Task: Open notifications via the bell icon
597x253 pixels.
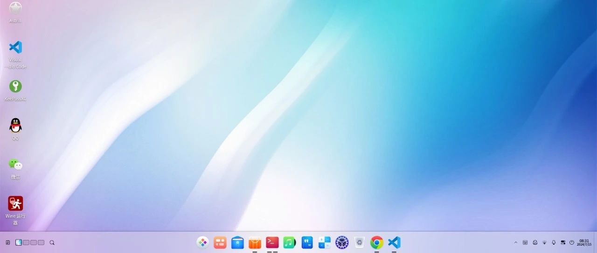Action: pyautogui.click(x=554, y=242)
